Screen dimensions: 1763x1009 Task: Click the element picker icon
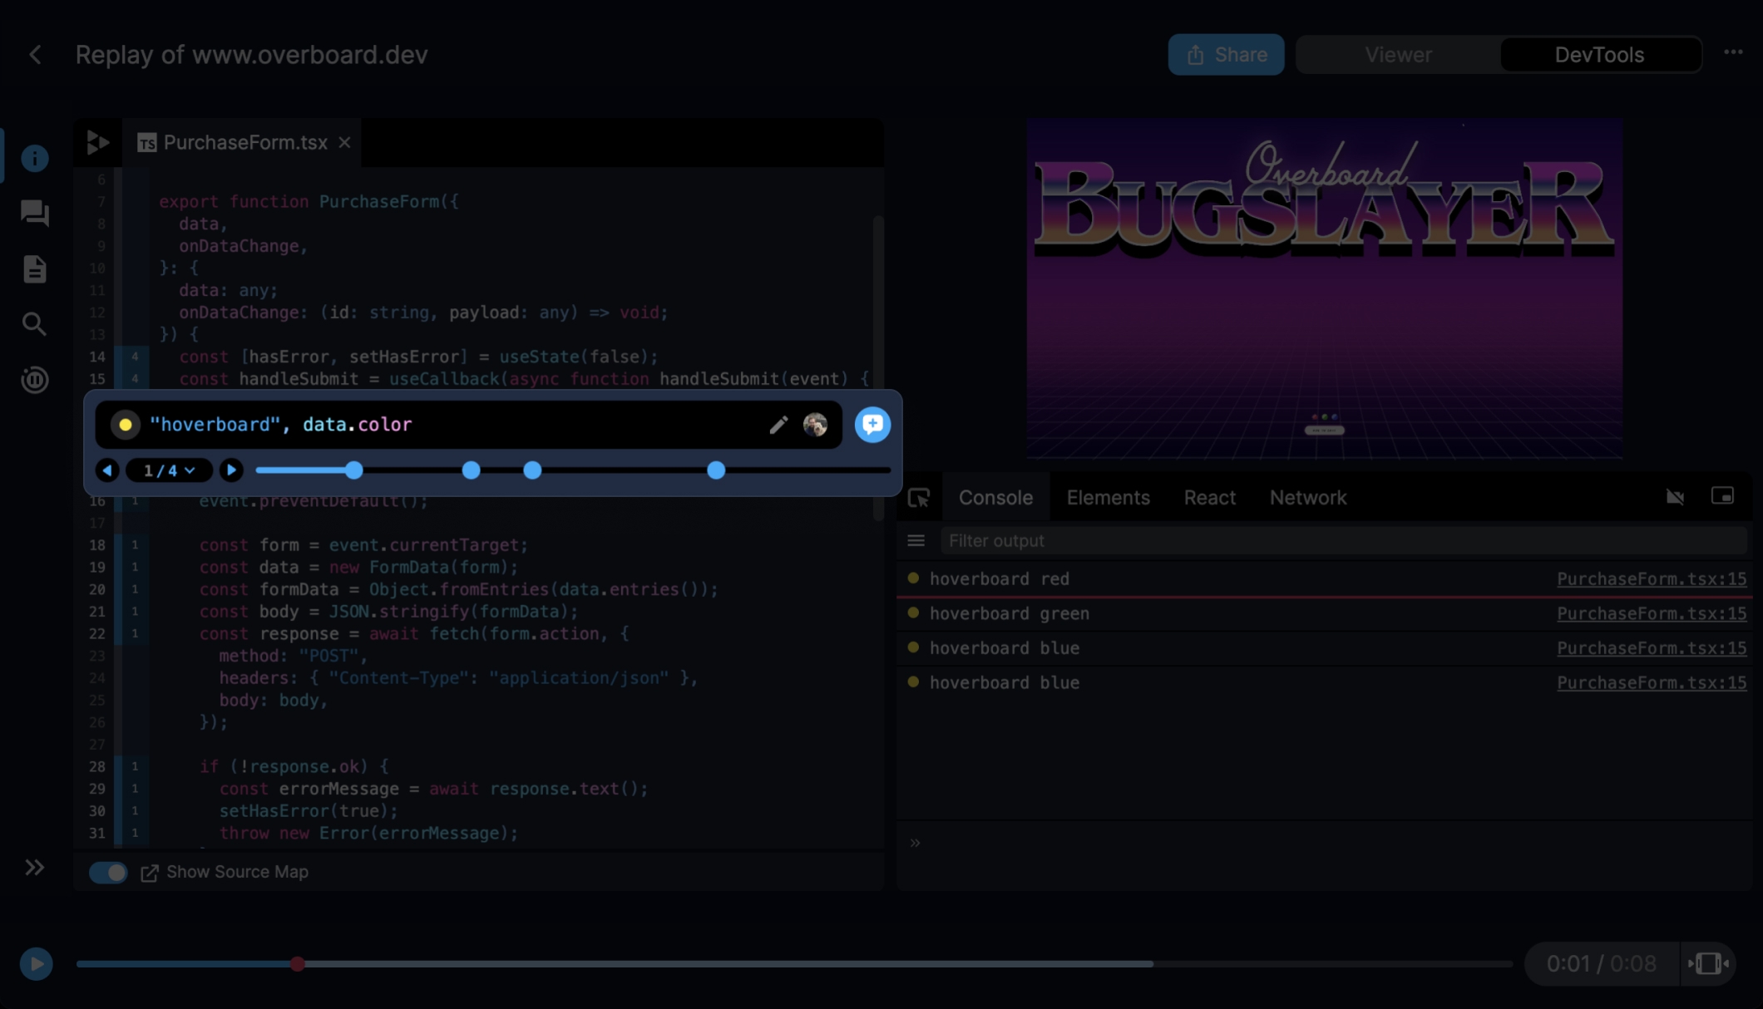[x=919, y=498]
